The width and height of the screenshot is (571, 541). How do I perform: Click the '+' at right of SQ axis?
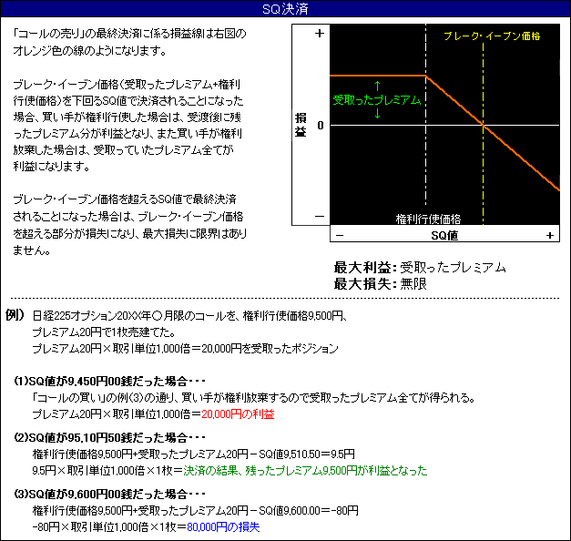(550, 236)
